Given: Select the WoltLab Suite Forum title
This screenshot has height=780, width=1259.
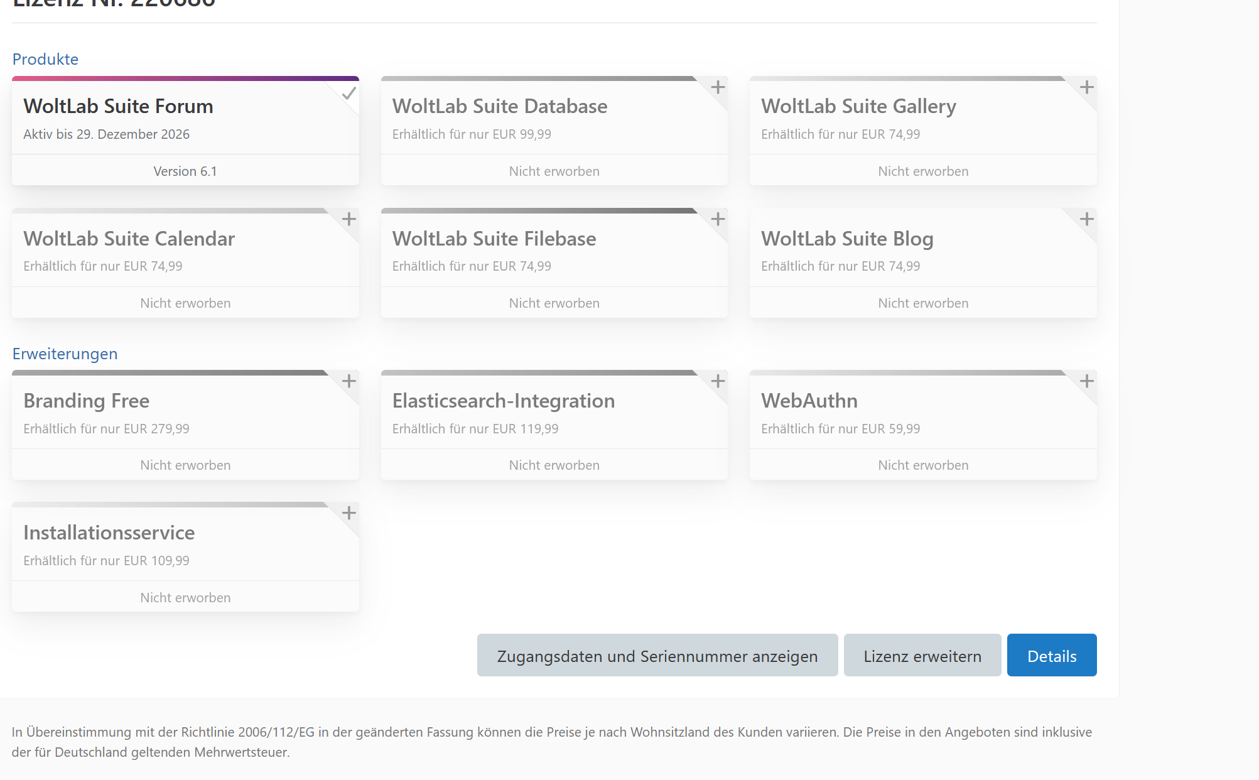Looking at the screenshot, I should tap(118, 106).
